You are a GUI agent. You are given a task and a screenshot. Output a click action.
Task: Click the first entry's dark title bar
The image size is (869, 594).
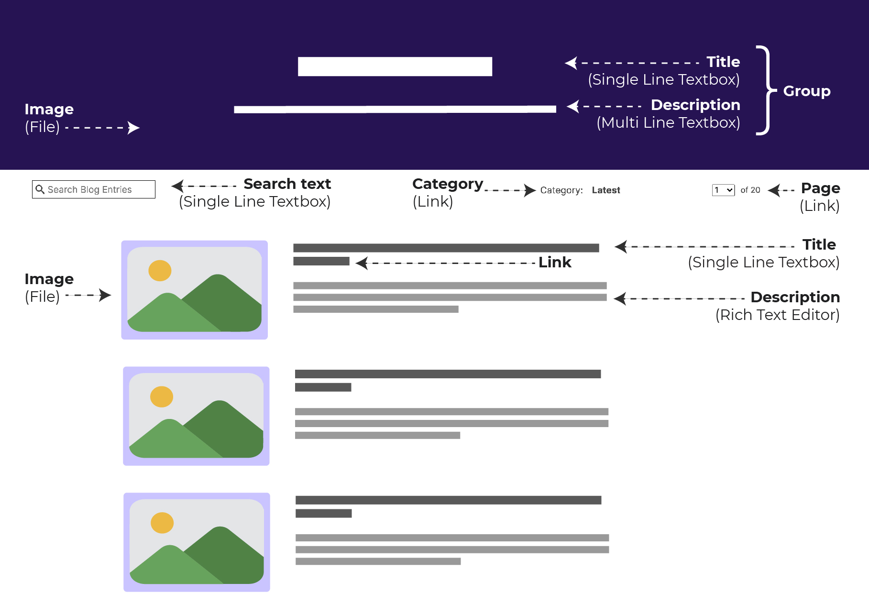click(446, 248)
